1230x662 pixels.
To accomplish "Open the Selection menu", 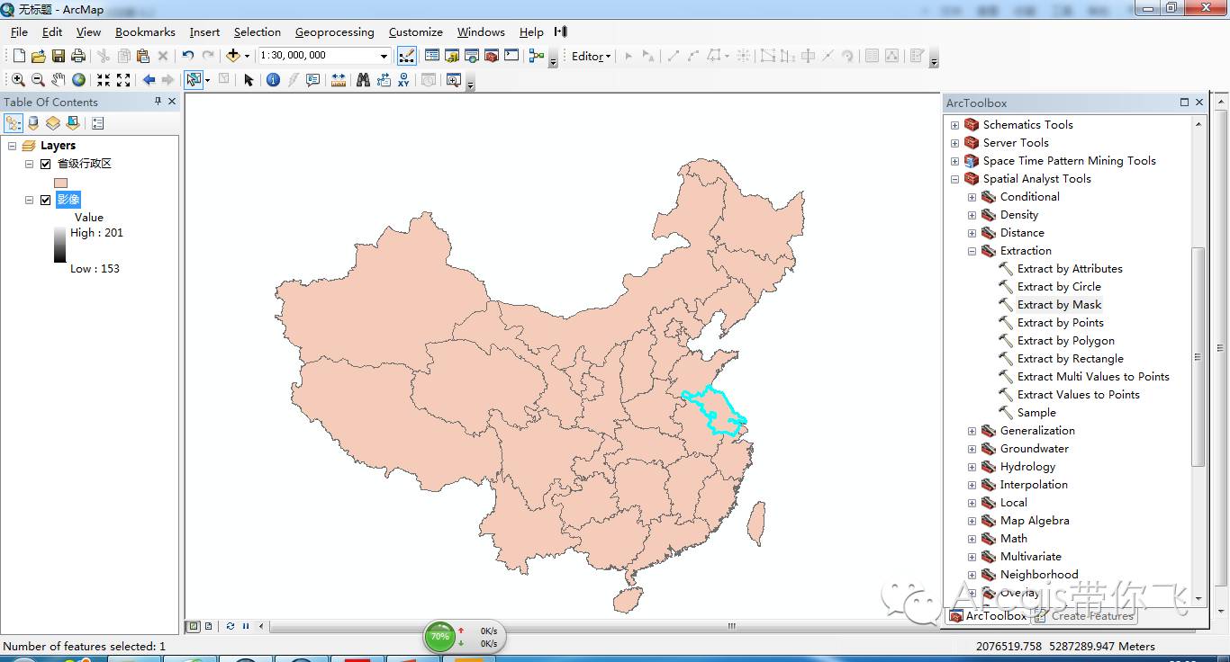I will click(x=258, y=32).
